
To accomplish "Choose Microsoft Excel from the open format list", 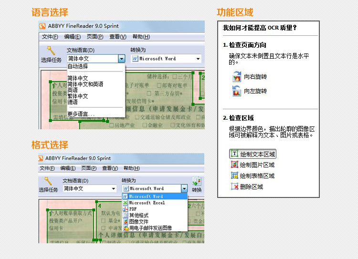I will pyautogui.click(x=147, y=203).
